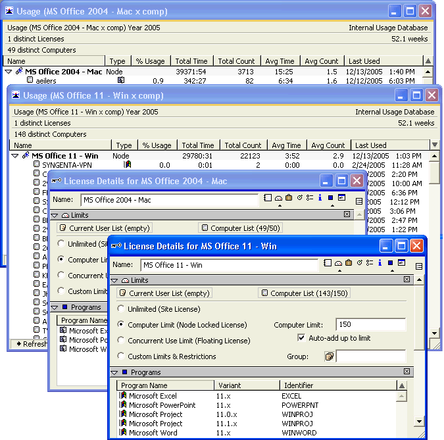The width and height of the screenshot is (444, 440).
Task: Click the pane layout icon right of MS Office 2004 - Mac toolbar
Action: [x=359, y=201]
